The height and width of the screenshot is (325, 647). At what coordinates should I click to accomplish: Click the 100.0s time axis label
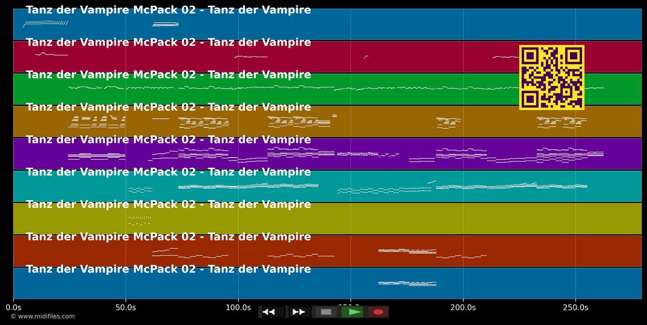[238, 307]
